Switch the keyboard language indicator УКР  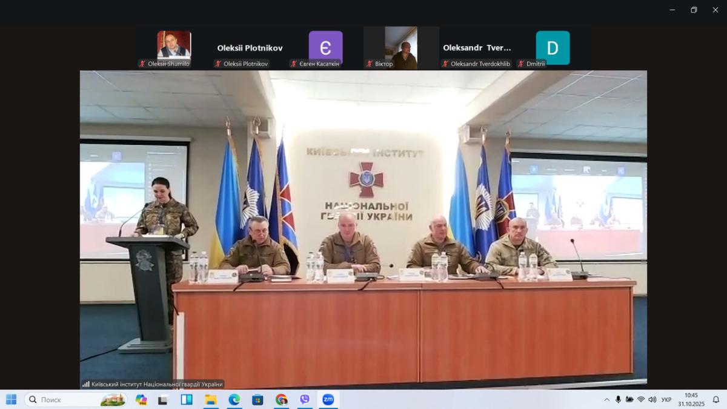pyautogui.click(x=666, y=400)
